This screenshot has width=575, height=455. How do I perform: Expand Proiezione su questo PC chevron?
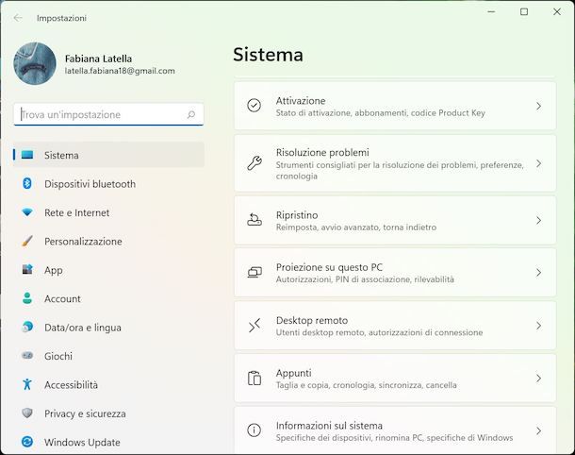[x=538, y=273]
